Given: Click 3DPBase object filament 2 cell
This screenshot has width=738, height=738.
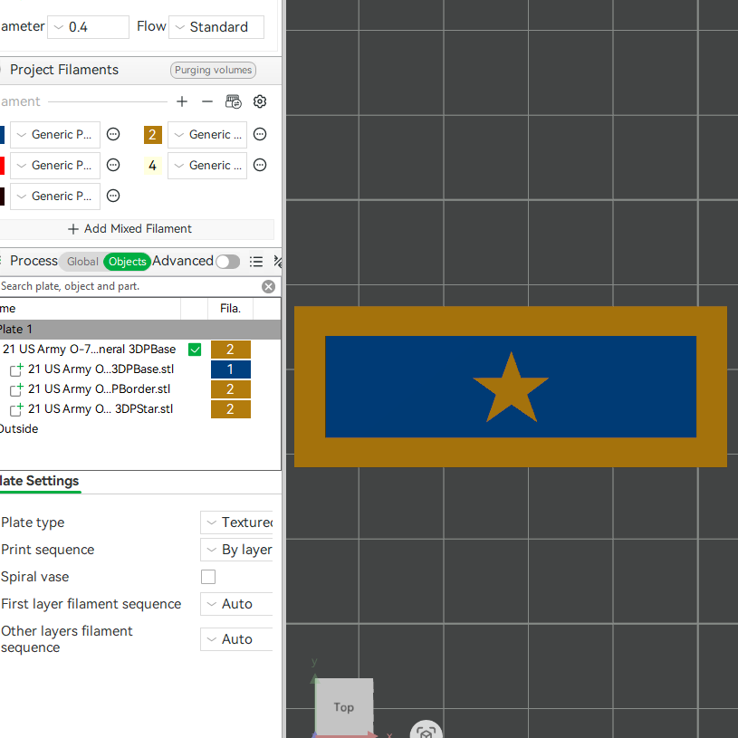Looking at the screenshot, I should (x=231, y=350).
